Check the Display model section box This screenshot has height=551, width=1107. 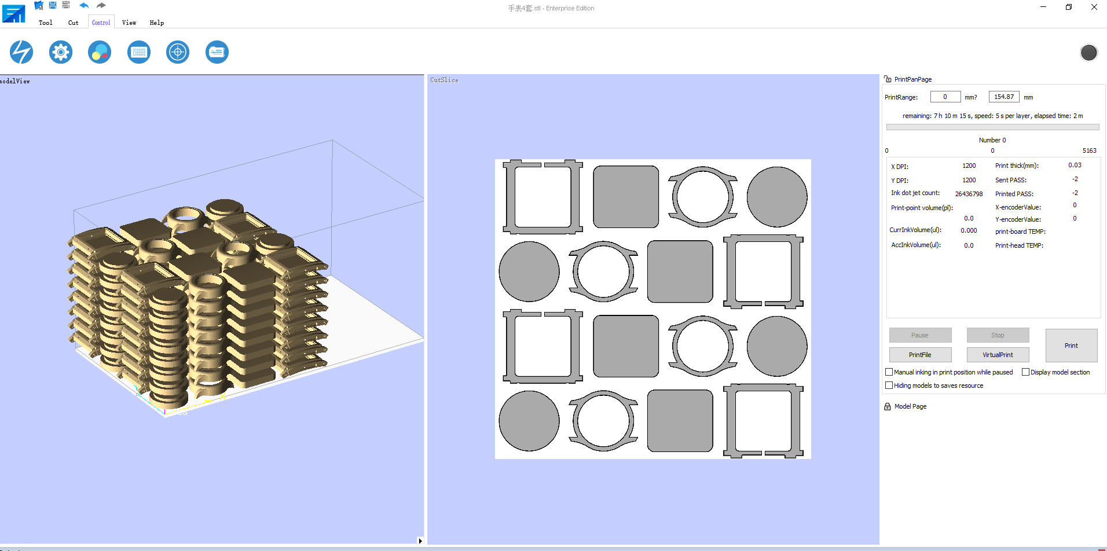pos(1026,372)
